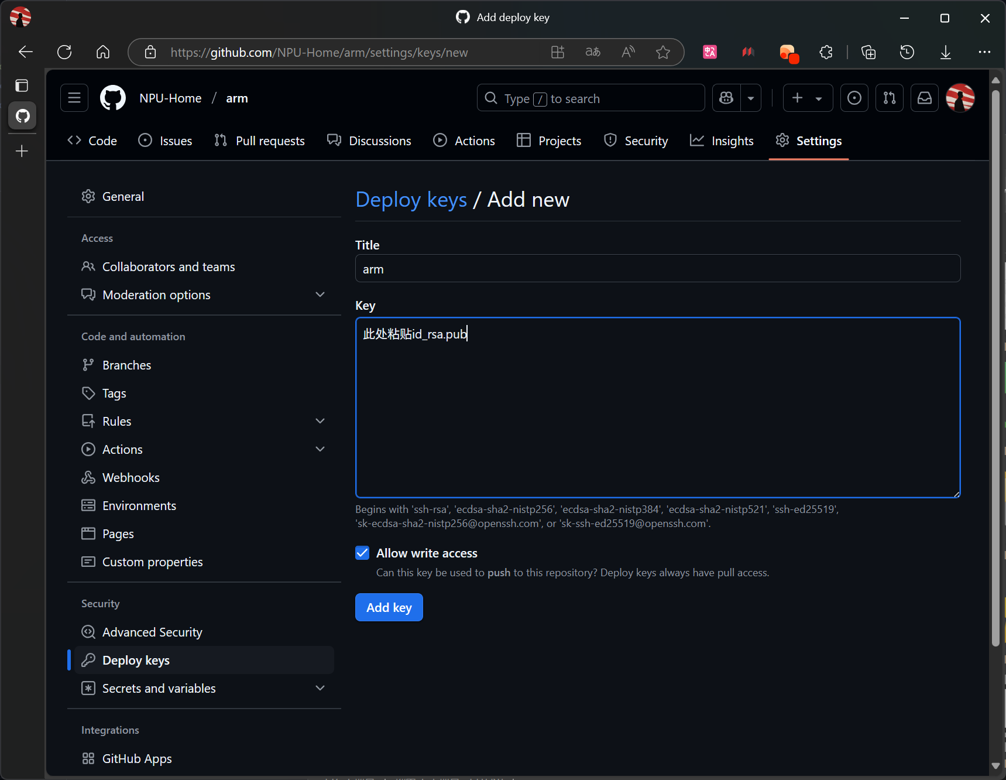
Task: Click inside the Key text area
Action: 658,408
